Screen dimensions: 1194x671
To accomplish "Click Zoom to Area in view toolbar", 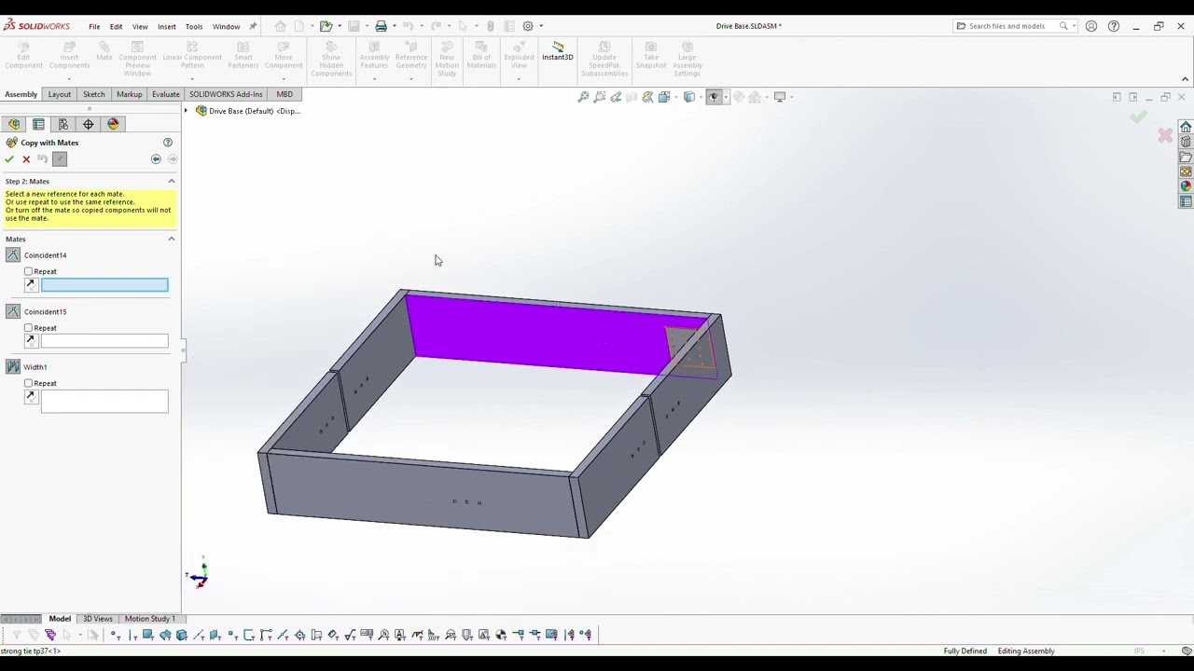I will tap(600, 97).
